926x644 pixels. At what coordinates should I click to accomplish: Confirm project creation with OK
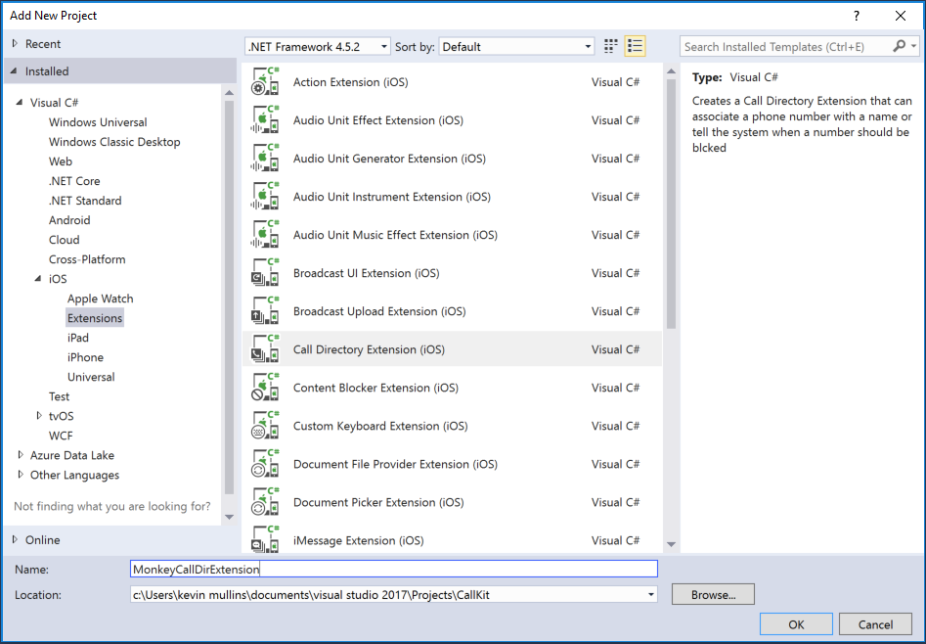point(795,623)
